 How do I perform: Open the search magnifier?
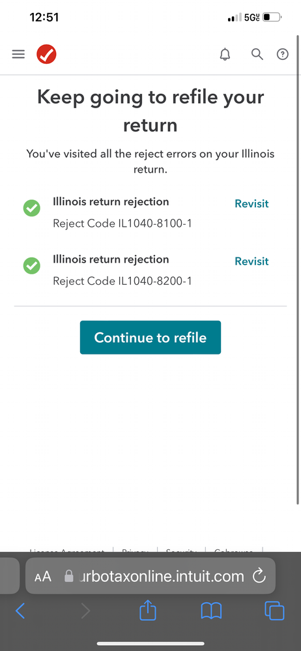257,54
